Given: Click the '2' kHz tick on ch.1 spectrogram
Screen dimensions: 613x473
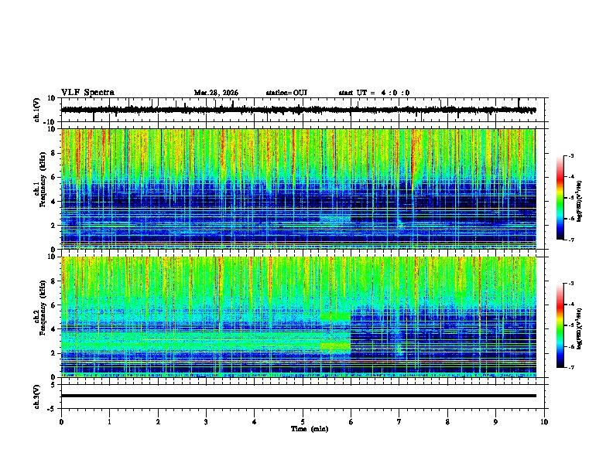Looking at the screenshot, I should [x=54, y=226].
